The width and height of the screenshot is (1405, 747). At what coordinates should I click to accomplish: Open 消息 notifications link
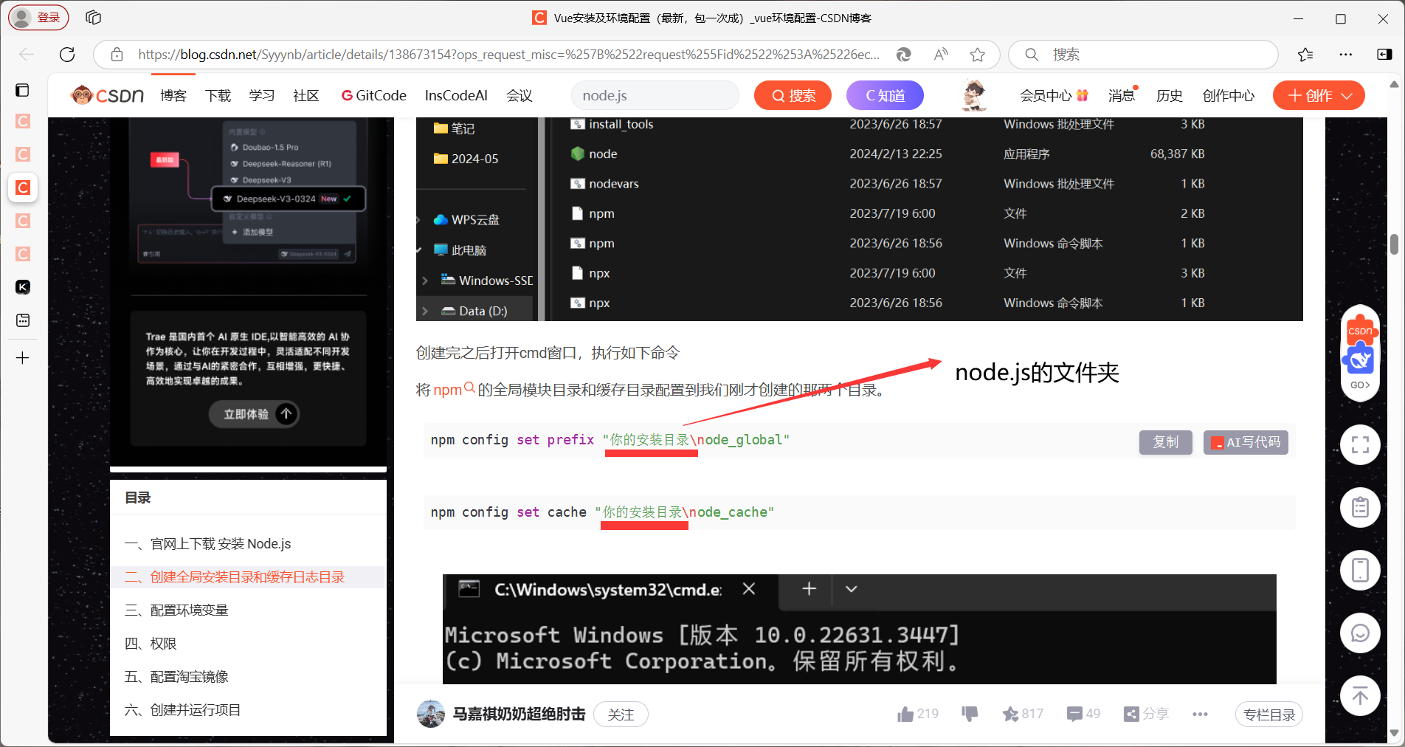(1122, 95)
